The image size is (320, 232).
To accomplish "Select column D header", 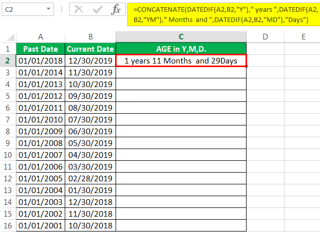I will tap(265, 37).
